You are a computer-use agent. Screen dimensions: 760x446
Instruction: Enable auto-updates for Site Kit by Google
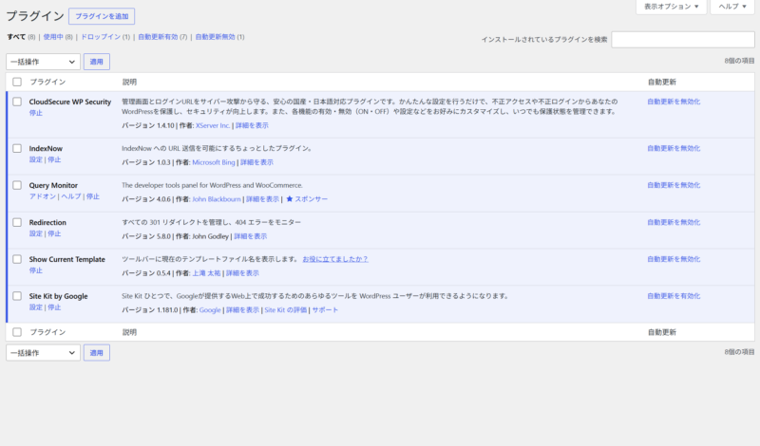pos(674,296)
